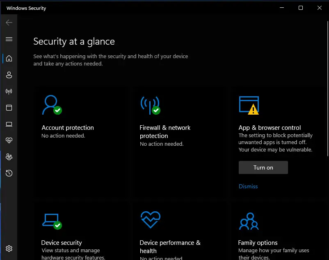This screenshot has height=260, width=329.
Task: Click "No action needed." under Firewall & network protection
Action: (162, 144)
